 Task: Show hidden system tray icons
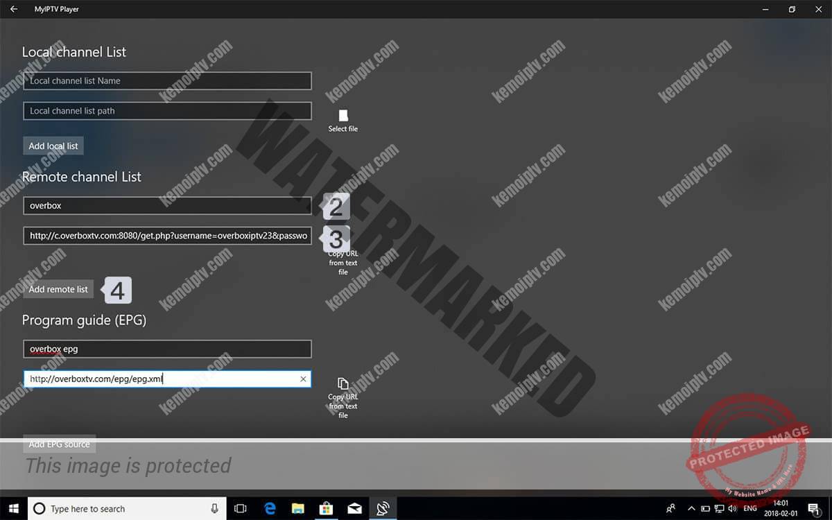pyautogui.click(x=691, y=508)
